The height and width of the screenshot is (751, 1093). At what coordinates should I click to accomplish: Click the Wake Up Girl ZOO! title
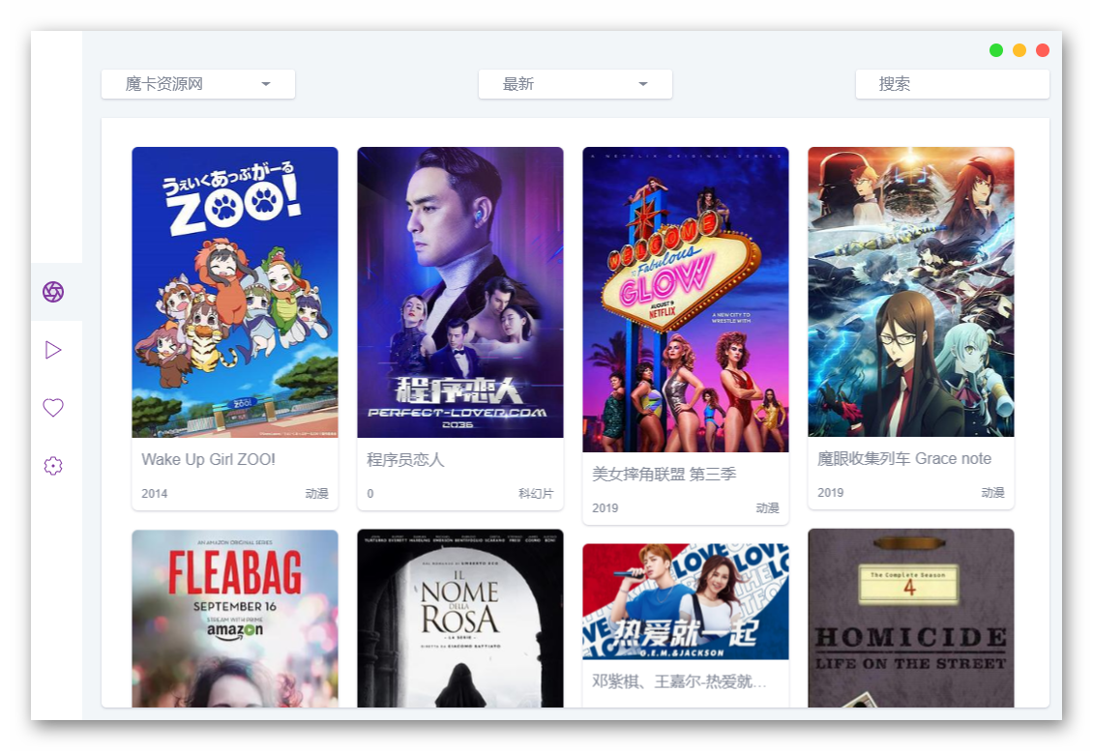[x=208, y=460]
